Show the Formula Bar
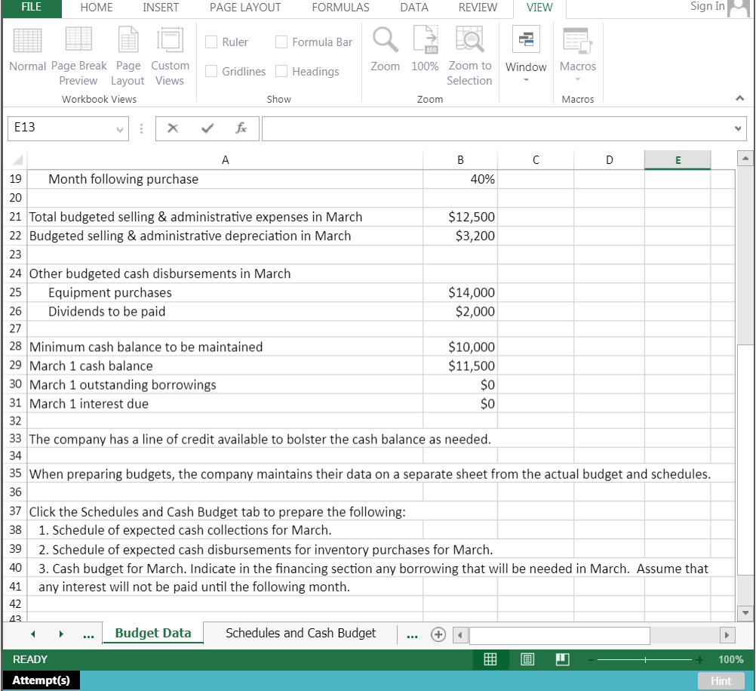 coord(281,42)
